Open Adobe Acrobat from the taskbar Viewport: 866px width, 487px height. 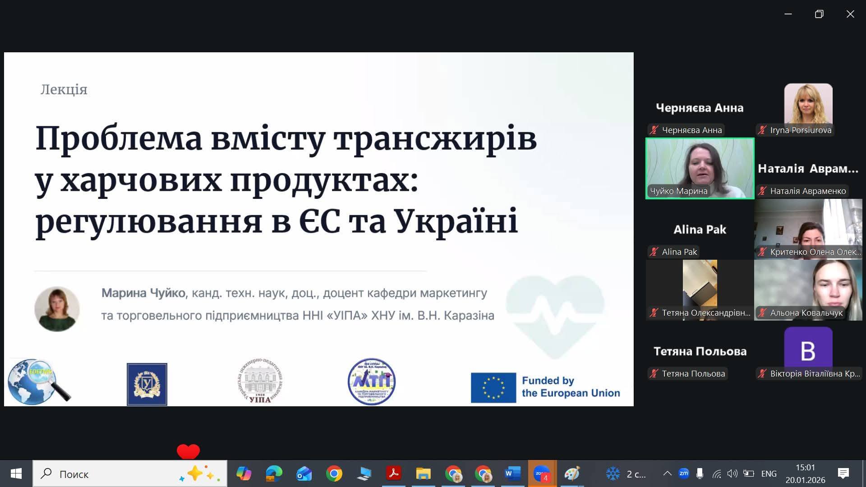[x=393, y=474]
